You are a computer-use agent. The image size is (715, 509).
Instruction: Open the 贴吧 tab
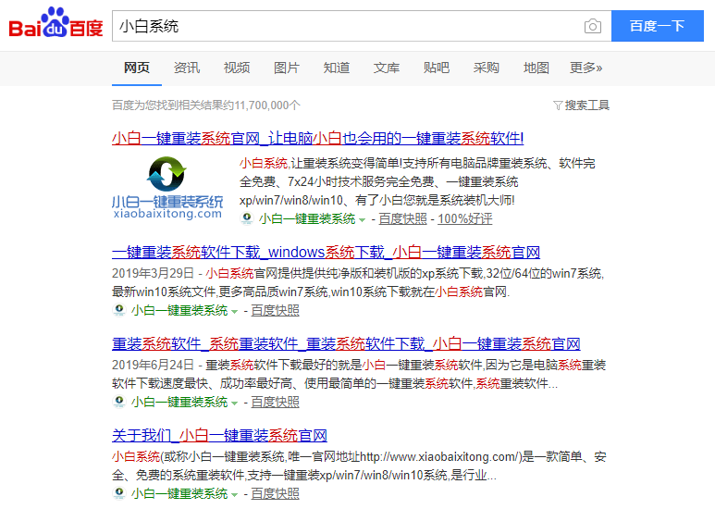click(437, 68)
